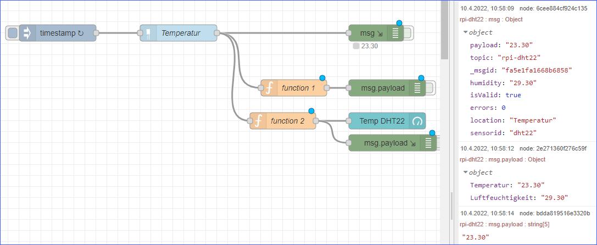Click the msg debug node list icon
This screenshot has width=597, height=245.
click(395, 33)
